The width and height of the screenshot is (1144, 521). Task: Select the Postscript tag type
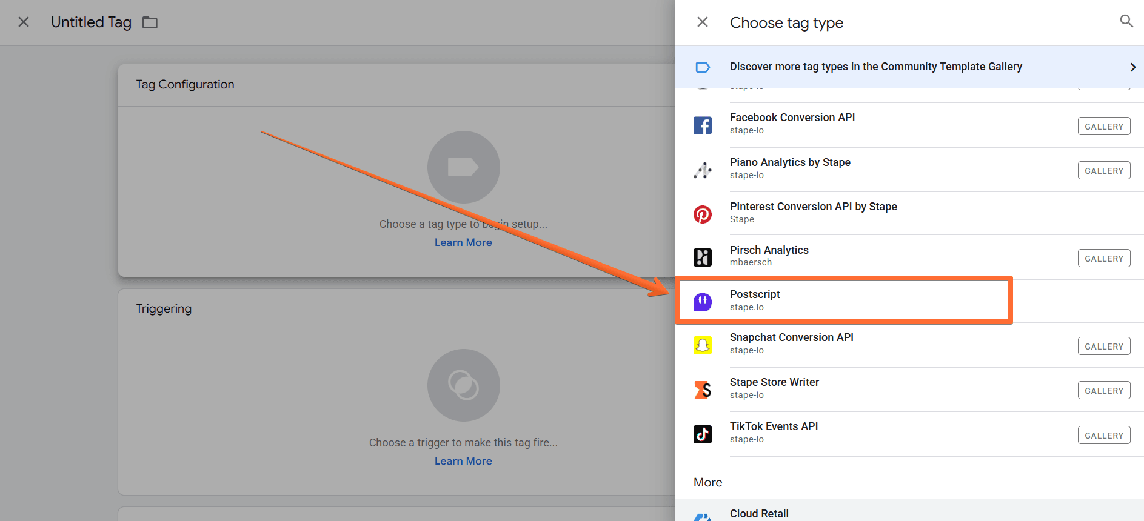coord(909,300)
